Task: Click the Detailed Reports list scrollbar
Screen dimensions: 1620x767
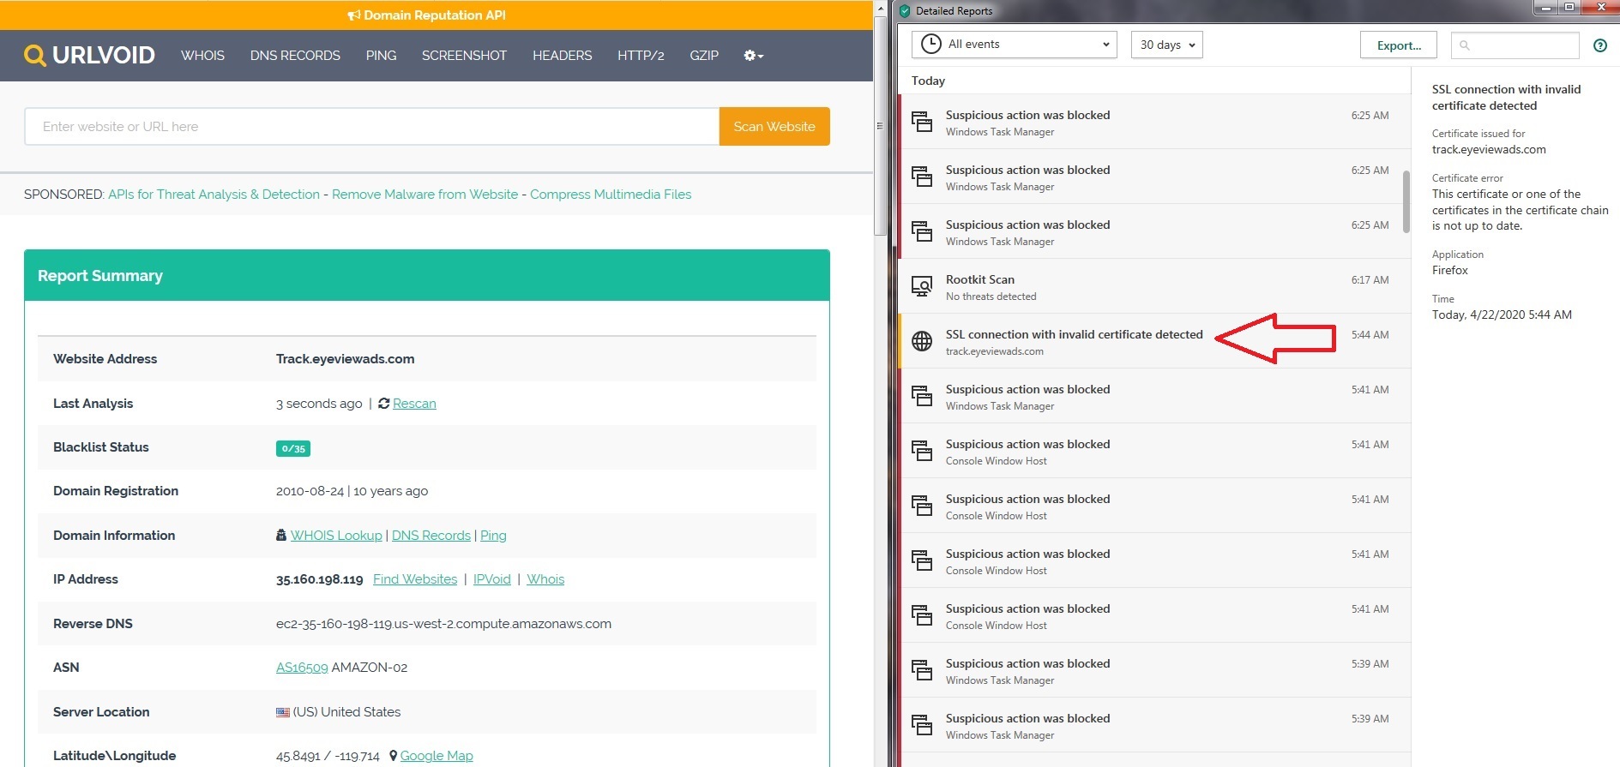Action: [1406, 201]
